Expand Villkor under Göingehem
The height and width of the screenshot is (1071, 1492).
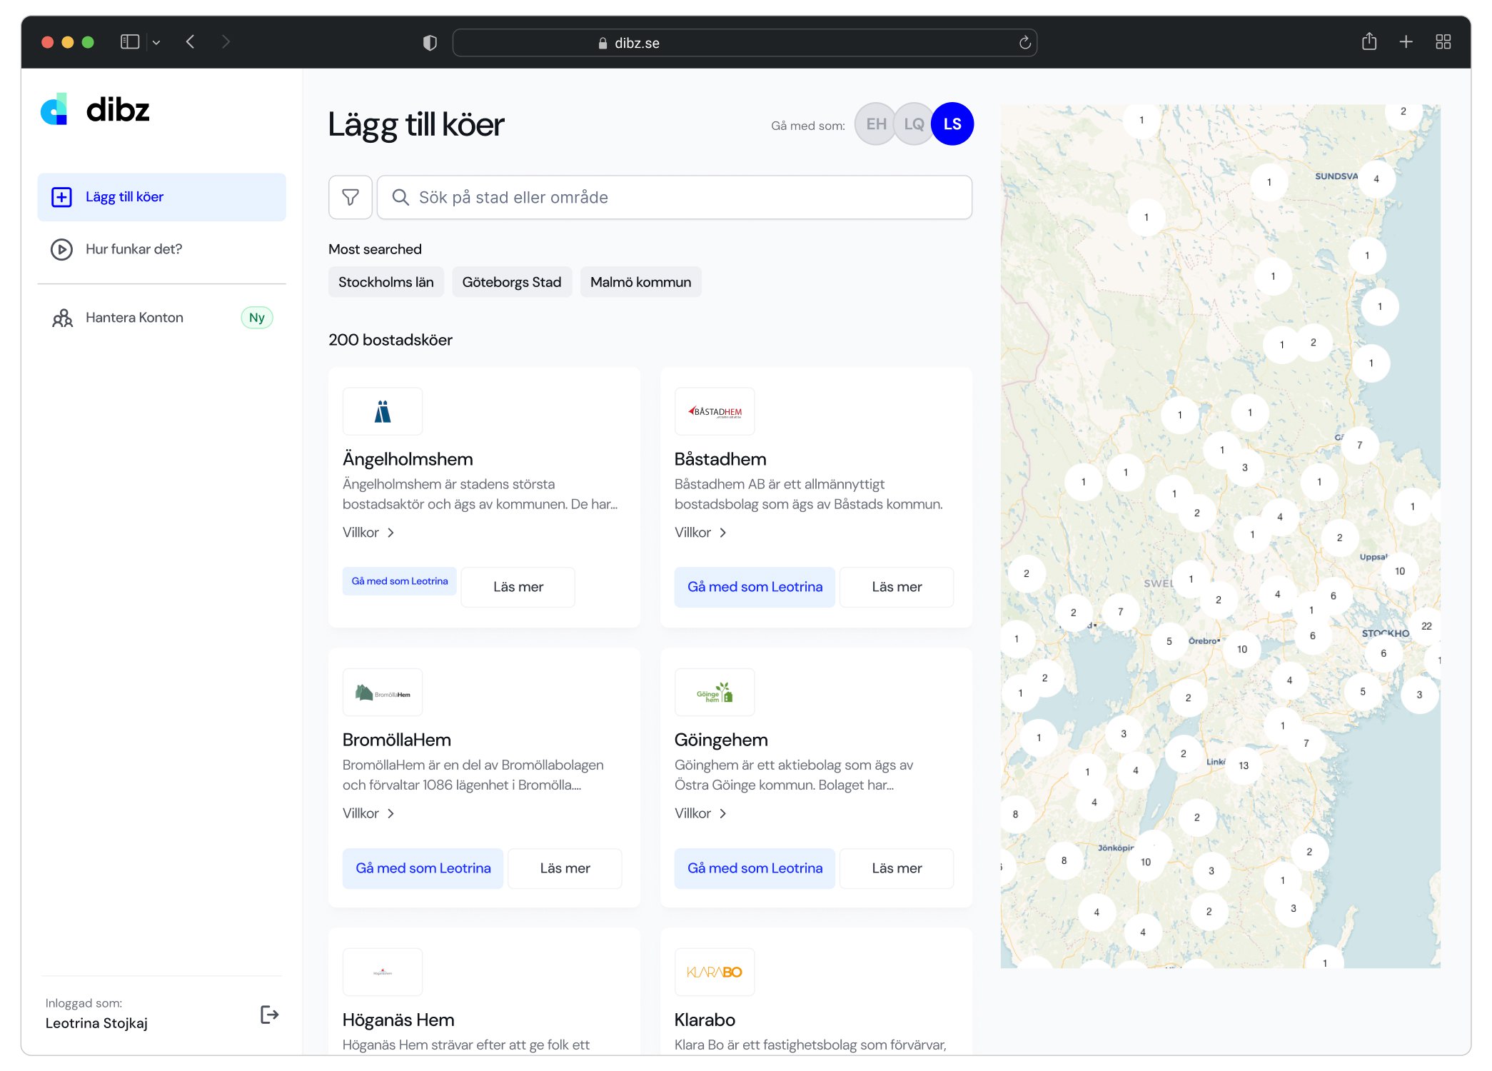(x=700, y=814)
